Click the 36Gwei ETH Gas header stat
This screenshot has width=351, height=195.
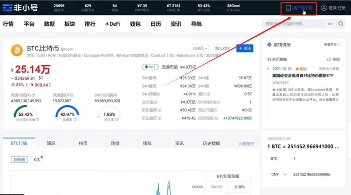(x=233, y=8)
